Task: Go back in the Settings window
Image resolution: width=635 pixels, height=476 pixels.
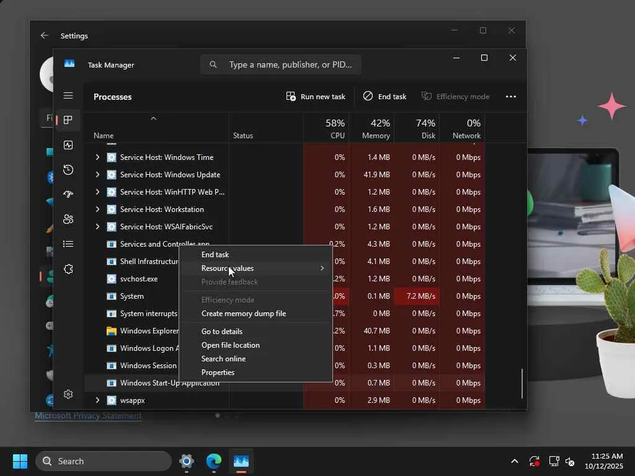Action: coord(44,35)
